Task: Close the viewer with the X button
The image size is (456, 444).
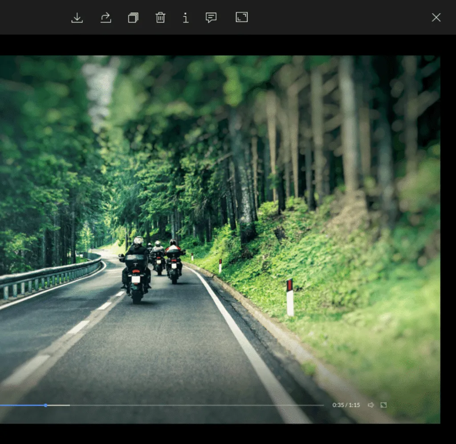Action: click(x=436, y=17)
